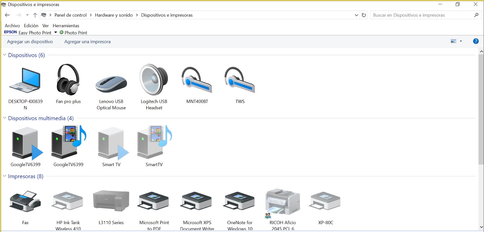Click the Photo Print toolbar text
The height and width of the screenshot is (232, 484).
(x=76, y=33)
